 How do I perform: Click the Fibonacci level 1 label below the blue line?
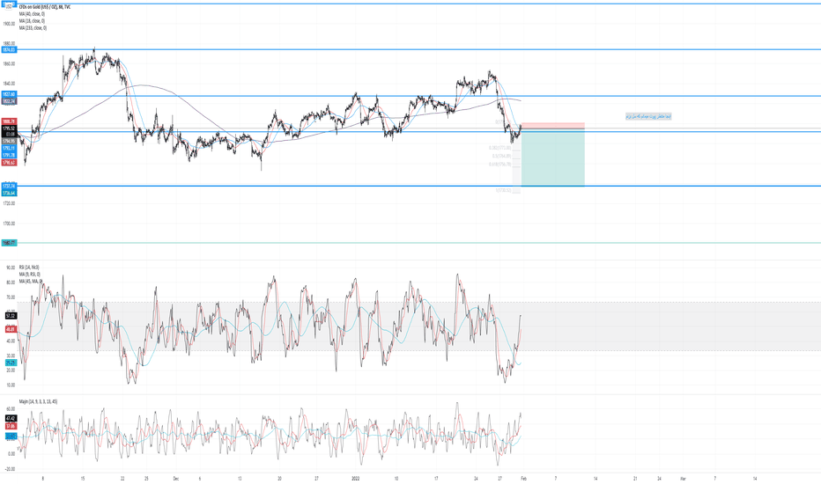[503, 190]
